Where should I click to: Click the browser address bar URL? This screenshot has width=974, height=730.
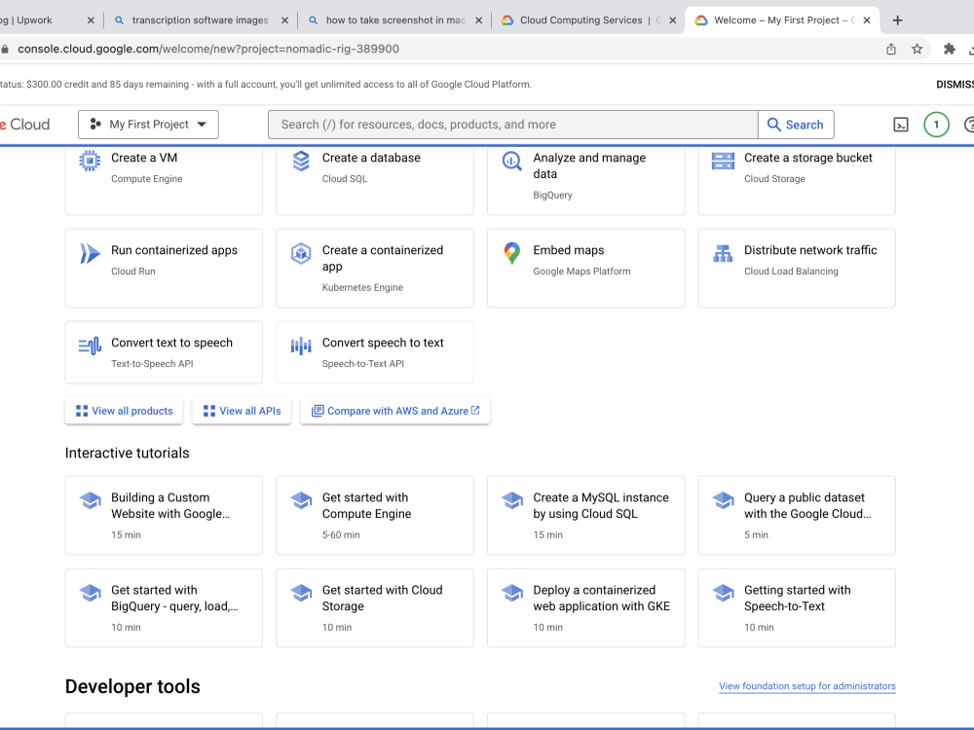click(x=208, y=49)
